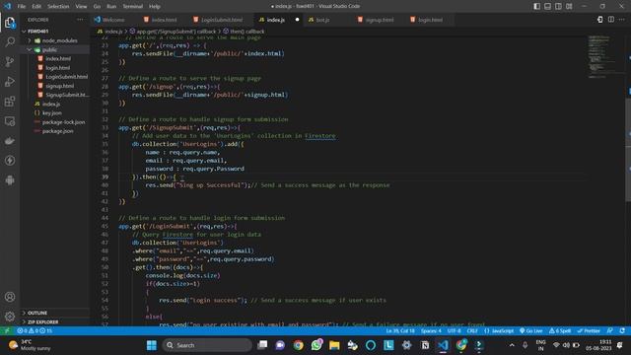Image resolution: width=631 pixels, height=355 pixels.
Task: Open LoginSubmit.html in the file explorer
Action: click(66, 77)
